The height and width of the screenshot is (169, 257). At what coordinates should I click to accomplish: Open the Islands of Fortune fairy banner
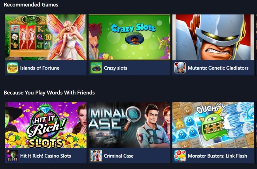[45, 37]
